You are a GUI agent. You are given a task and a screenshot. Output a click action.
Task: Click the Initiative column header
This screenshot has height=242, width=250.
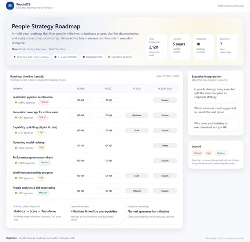coord(17,89)
